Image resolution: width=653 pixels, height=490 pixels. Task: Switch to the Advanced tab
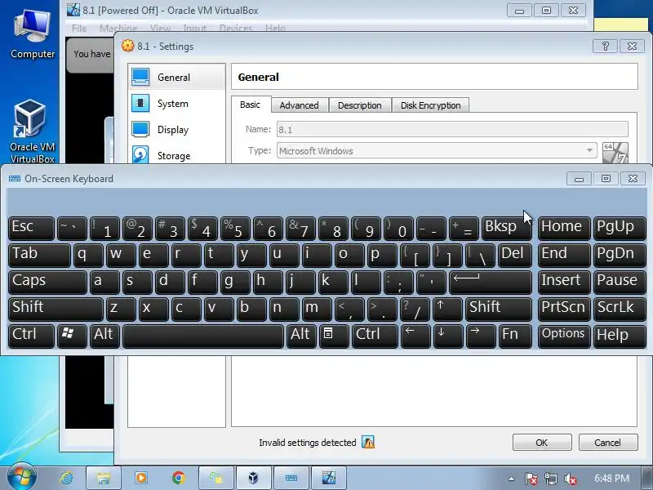[299, 105]
